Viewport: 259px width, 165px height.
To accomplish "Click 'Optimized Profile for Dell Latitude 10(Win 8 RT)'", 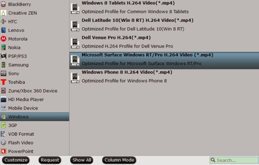I will click(133, 29).
